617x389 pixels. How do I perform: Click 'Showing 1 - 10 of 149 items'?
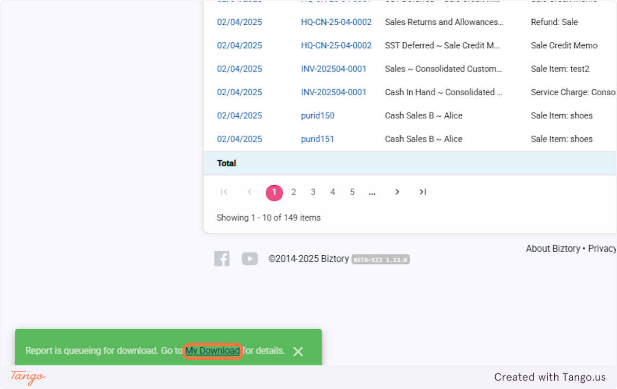tap(268, 218)
